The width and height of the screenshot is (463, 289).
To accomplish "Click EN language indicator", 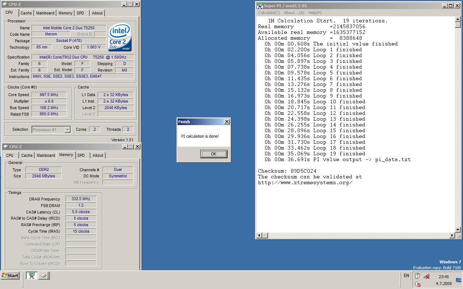I will (x=406, y=276).
